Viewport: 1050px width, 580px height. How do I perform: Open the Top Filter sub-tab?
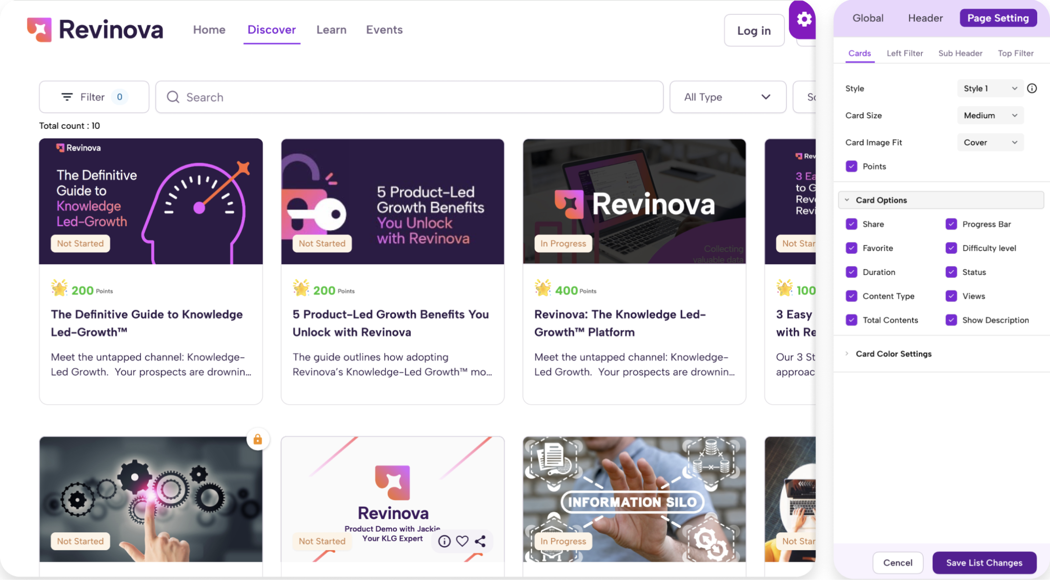[x=1015, y=53]
